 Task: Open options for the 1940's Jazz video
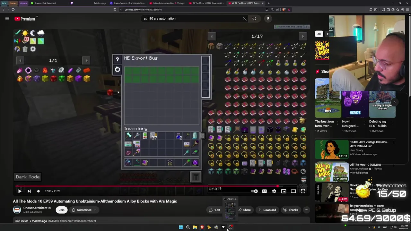coord(394,142)
